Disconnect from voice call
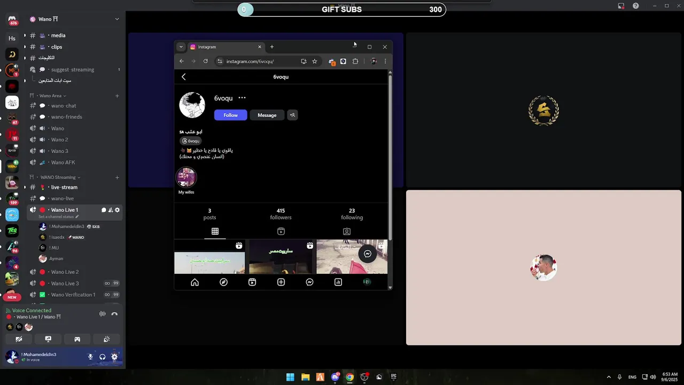The image size is (684, 385). [x=114, y=314]
